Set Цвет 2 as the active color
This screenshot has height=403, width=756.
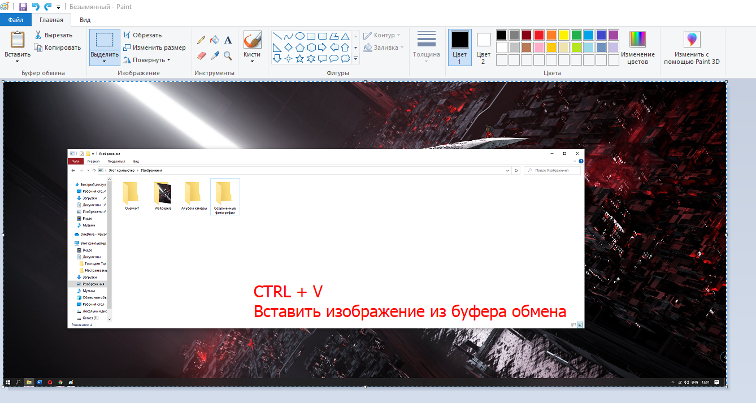(483, 47)
